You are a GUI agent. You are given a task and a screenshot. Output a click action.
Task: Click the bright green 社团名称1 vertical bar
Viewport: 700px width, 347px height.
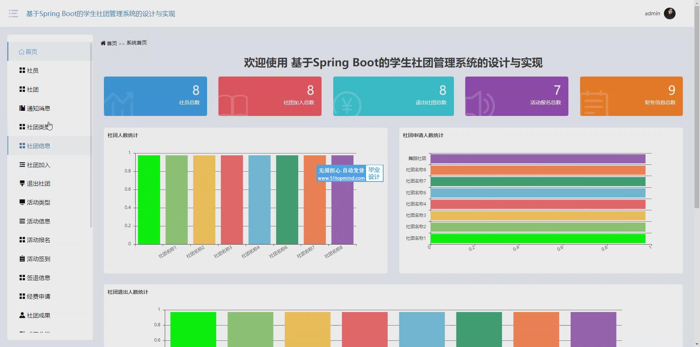pyautogui.click(x=149, y=200)
